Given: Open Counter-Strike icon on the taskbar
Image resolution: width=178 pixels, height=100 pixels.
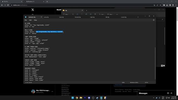Looking at the screenshot, I should click(105, 98).
